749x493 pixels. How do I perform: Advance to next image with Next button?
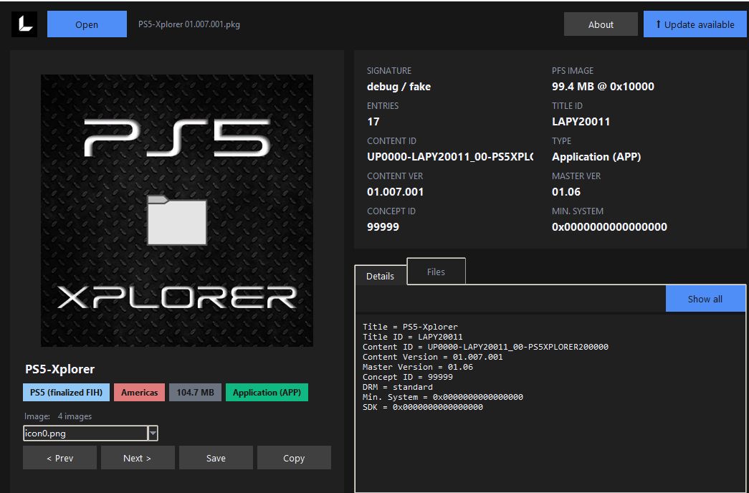pos(138,458)
